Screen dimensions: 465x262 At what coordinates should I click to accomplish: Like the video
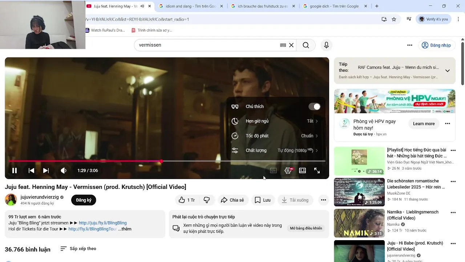[187, 200]
